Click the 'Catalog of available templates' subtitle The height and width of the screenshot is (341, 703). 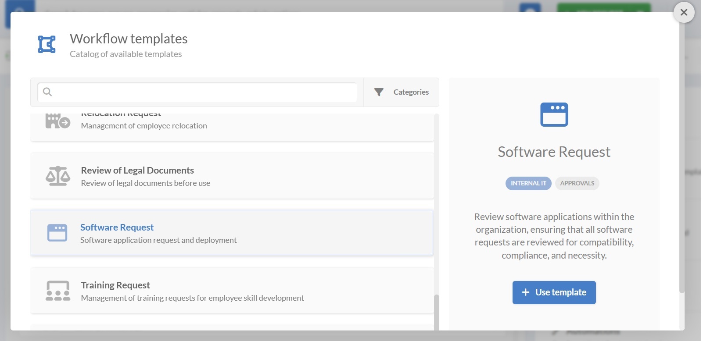point(126,54)
